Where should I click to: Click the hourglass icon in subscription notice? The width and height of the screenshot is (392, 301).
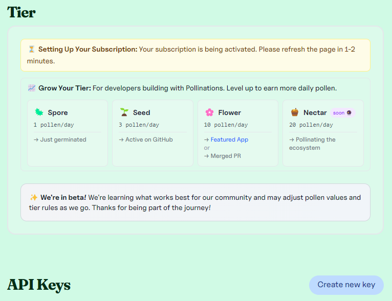click(32, 50)
